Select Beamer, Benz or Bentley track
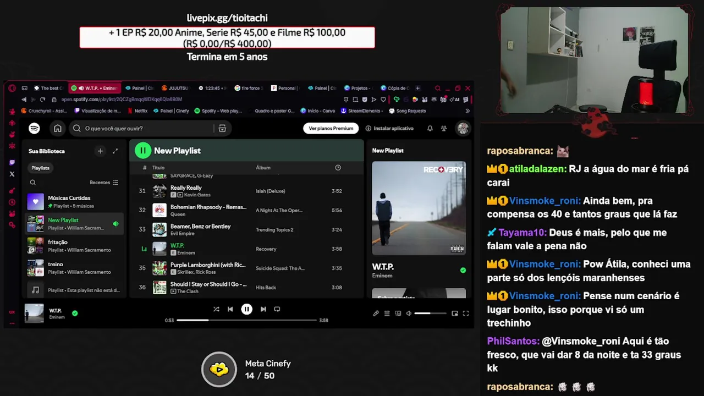The width and height of the screenshot is (704, 396). coord(246,229)
